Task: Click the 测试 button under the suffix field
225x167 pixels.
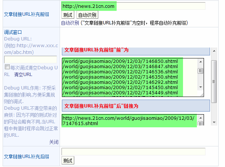Action: point(68,161)
